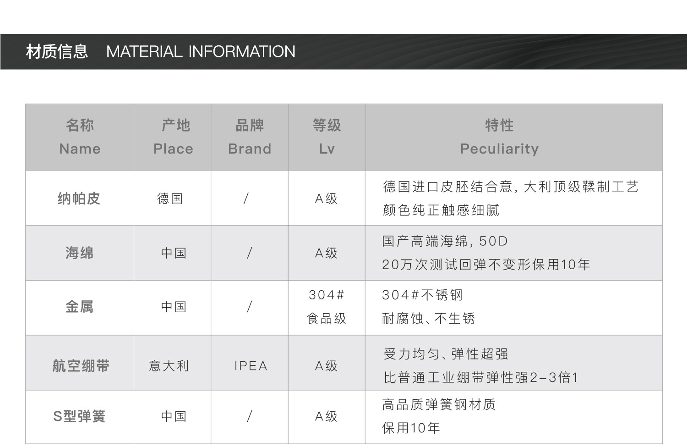Select the 304# 食品级 grade cell

tap(326, 307)
